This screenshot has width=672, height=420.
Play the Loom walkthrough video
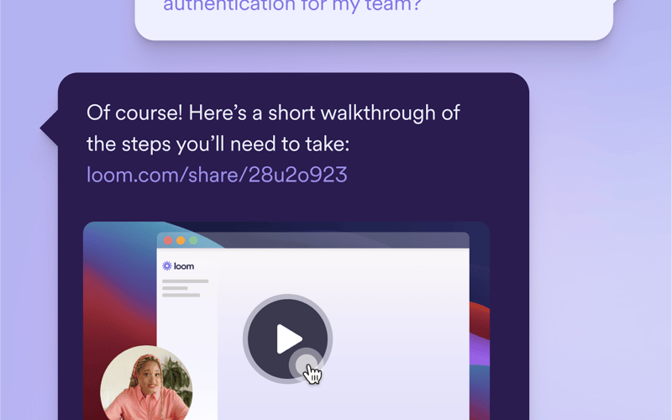click(x=287, y=339)
